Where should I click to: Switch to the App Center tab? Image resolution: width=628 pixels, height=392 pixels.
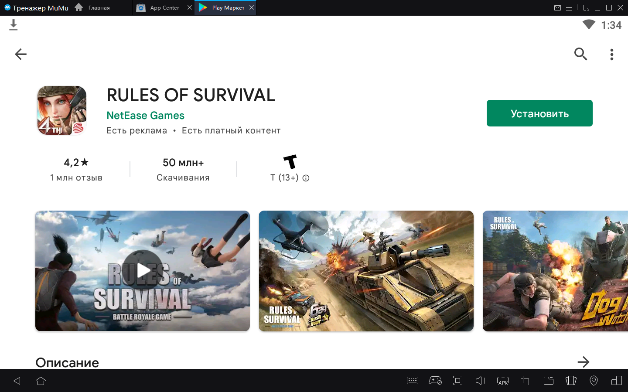point(164,8)
